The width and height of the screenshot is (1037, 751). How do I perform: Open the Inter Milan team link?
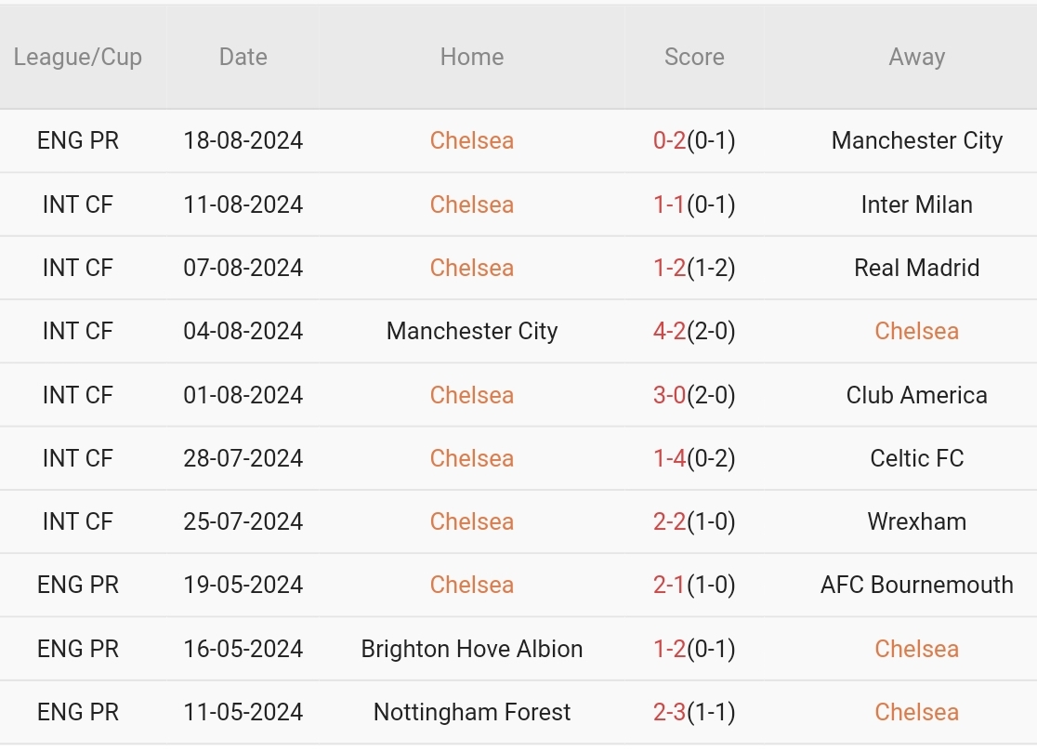[x=916, y=204]
